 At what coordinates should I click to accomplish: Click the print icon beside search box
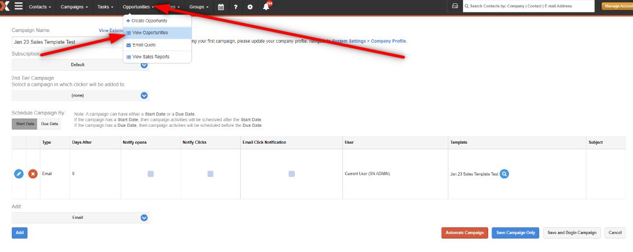(455, 7)
